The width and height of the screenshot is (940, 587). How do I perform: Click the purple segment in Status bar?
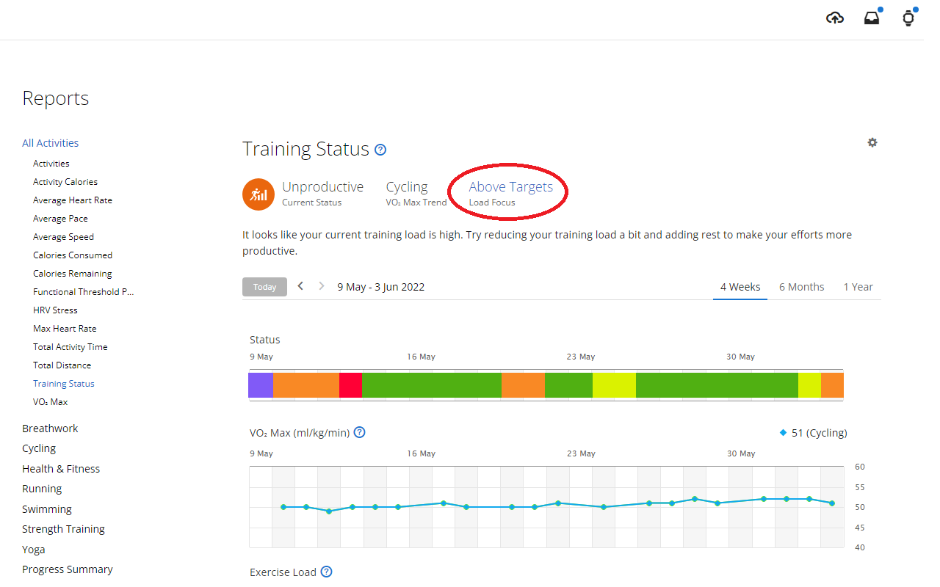pos(261,385)
